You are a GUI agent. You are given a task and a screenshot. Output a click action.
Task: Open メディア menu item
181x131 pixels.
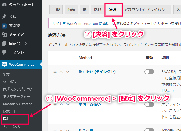(21, 35)
